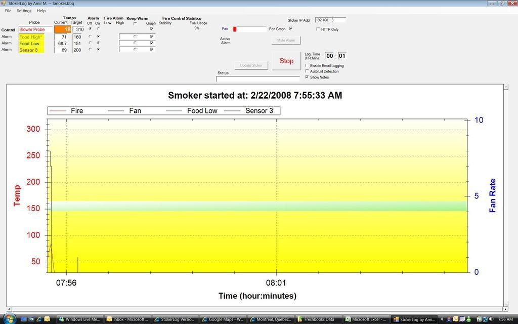Enable Auto Lid Detection
Screen dimensions: 518x324
tap(307, 71)
